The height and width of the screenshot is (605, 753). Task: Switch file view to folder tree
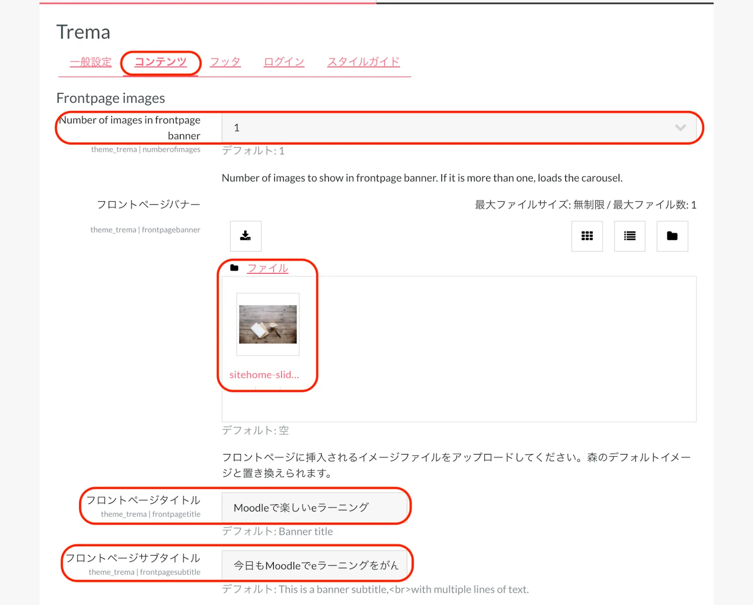point(672,236)
